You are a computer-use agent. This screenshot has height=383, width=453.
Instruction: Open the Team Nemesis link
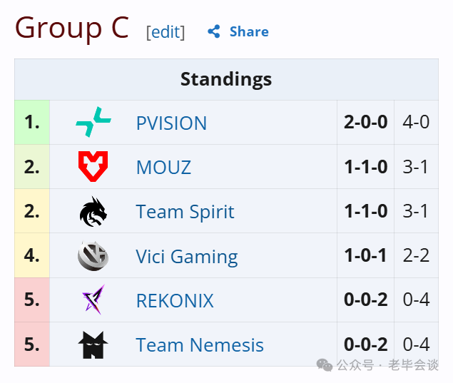[200, 345]
